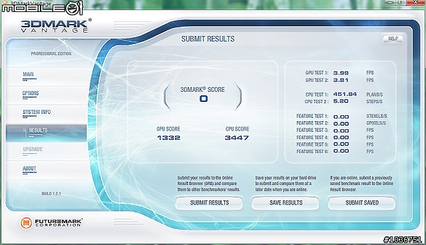Open the Options section
This screenshot has width=426, height=245.
[x=31, y=93]
